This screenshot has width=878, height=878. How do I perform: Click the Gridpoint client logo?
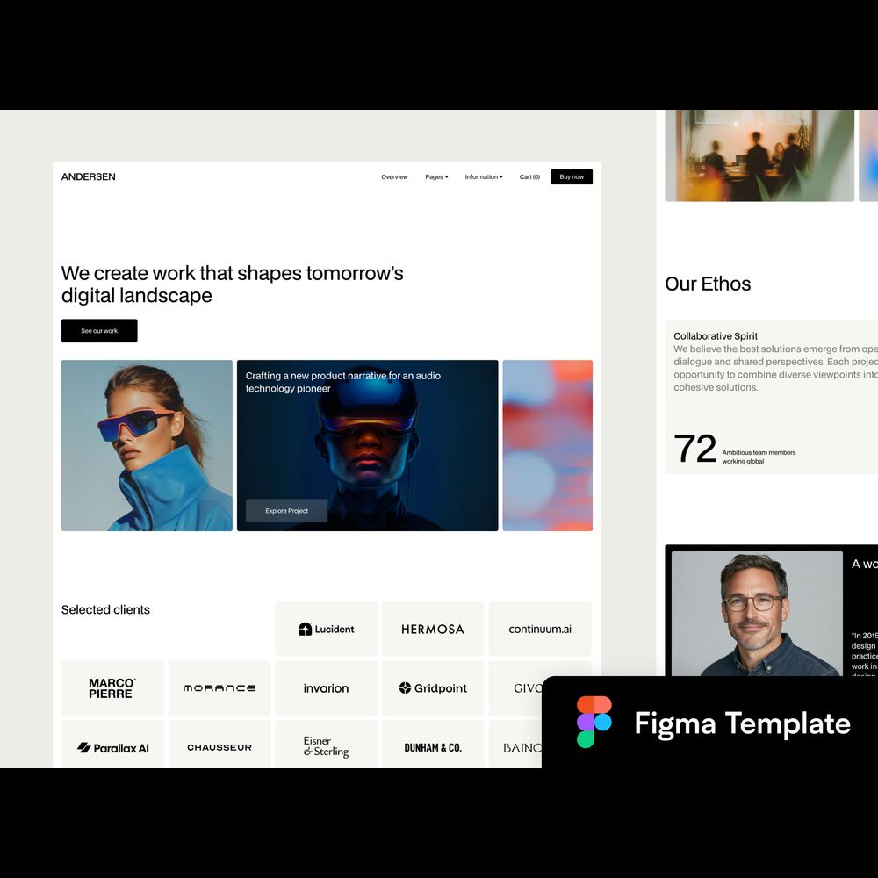coord(433,688)
